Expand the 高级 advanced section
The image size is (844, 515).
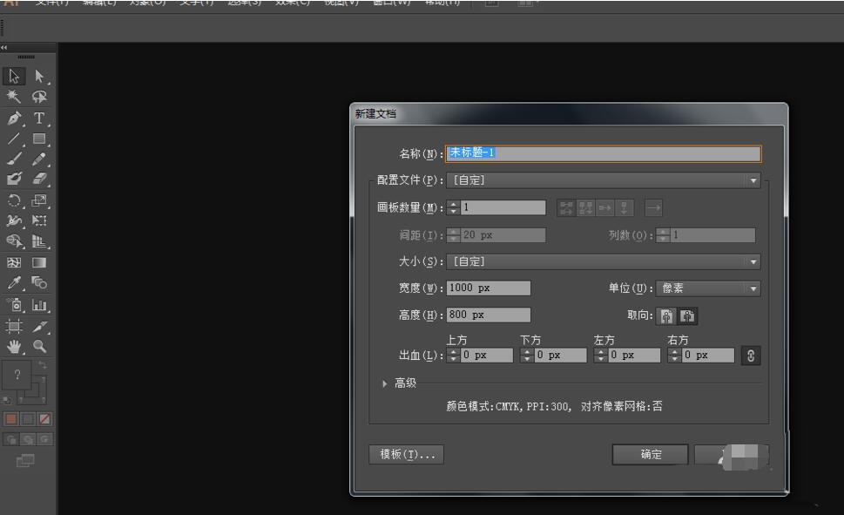point(384,383)
